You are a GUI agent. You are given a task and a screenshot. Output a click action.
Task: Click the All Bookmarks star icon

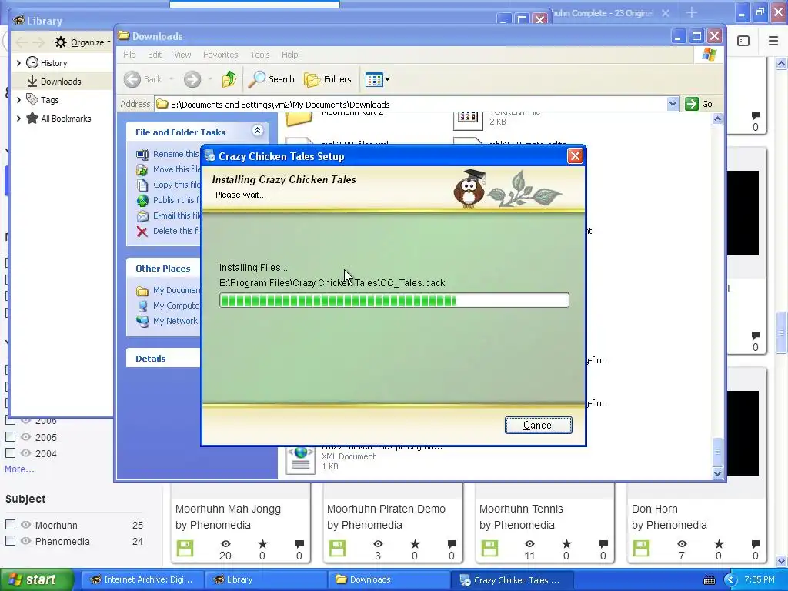(x=32, y=118)
